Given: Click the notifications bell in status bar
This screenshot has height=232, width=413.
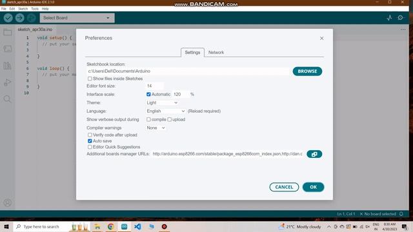Looking at the screenshot, I should tap(401, 214).
